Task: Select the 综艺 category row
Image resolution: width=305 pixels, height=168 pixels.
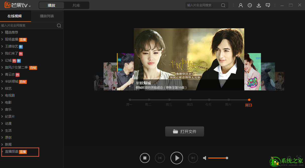Action: tap(32, 88)
